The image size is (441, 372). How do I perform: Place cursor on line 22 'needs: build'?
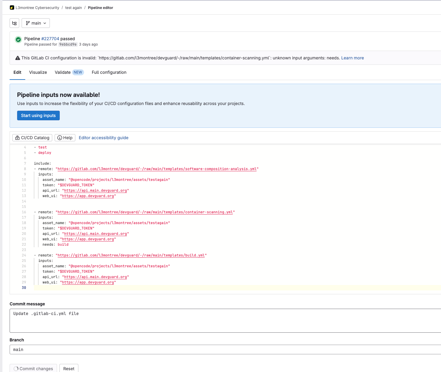(x=56, y=244)
